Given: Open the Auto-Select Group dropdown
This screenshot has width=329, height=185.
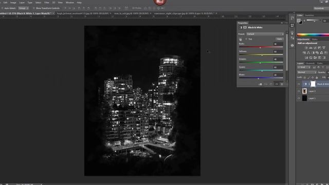Looking at the screenshot, I should (23, 8).
